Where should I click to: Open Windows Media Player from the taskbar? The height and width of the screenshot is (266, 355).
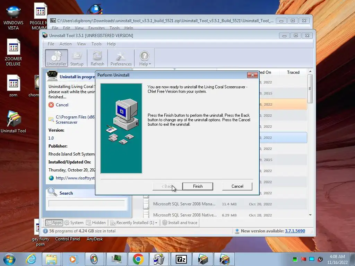coord(73,259)
